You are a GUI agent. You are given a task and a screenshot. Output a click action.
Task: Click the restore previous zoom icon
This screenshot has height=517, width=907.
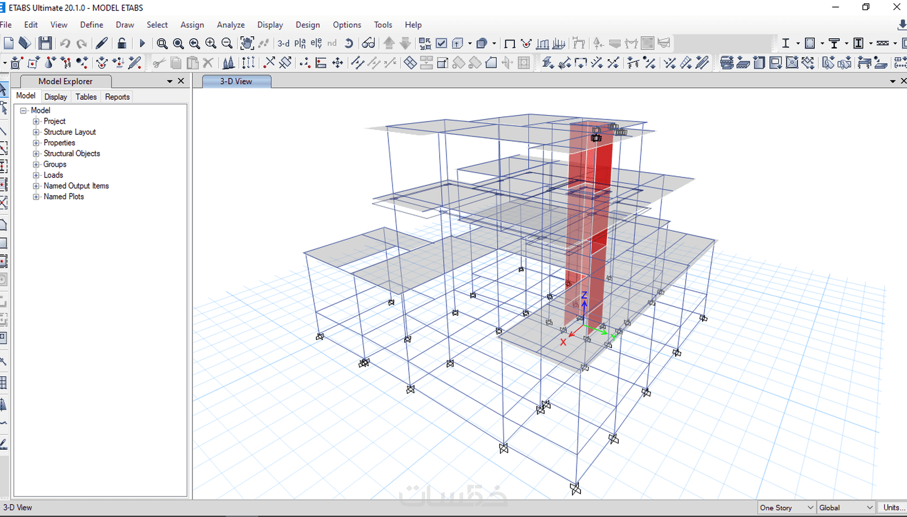(x=195, y=44)
